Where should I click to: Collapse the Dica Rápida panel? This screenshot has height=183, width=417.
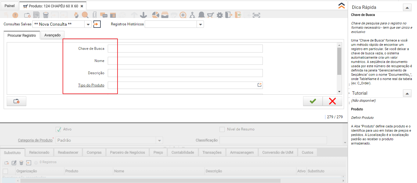click(x=407, y=7)
